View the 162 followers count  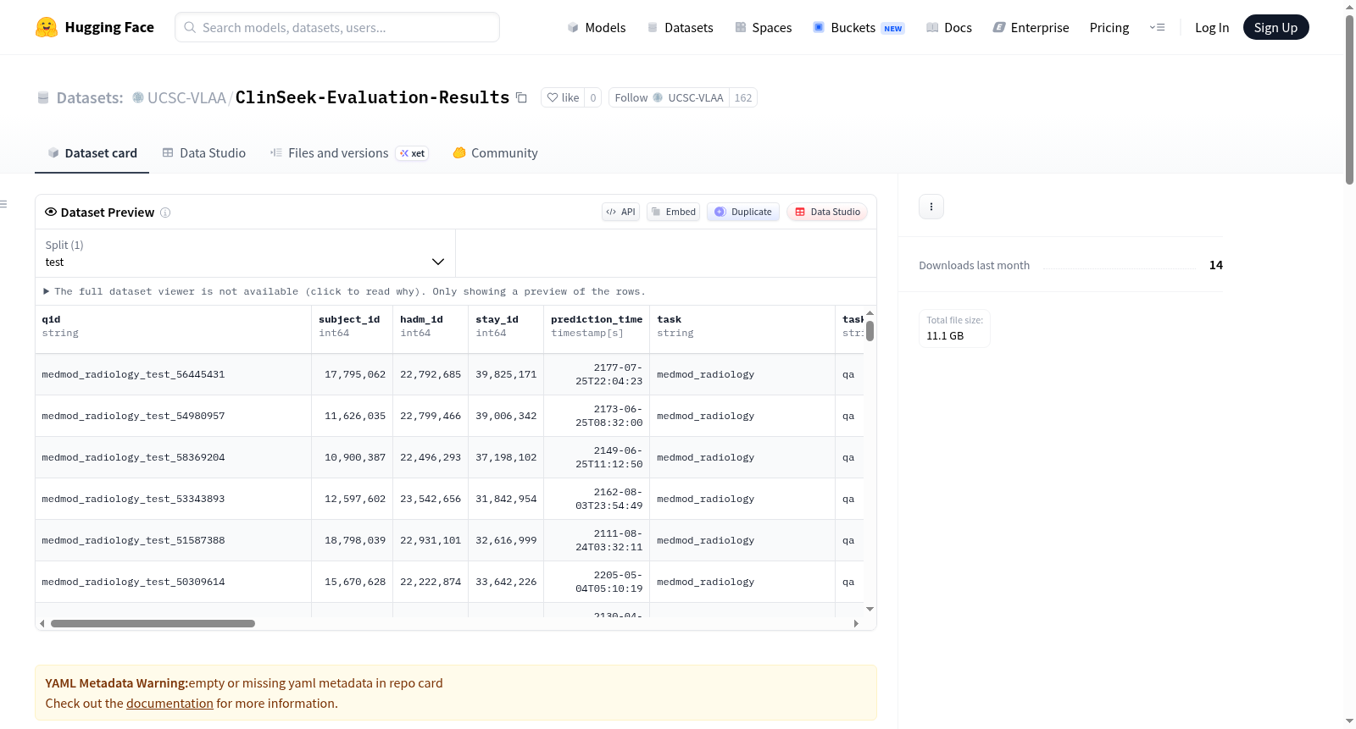coord(743,97)
